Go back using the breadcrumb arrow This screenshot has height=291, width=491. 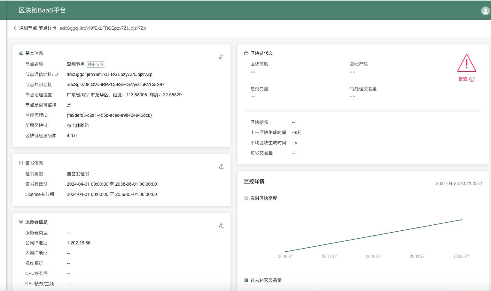tap(15, 28)
